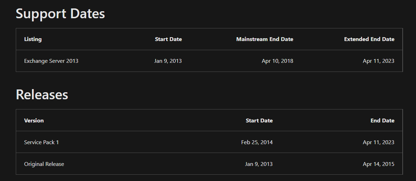Click the Jan 9, 2013 start date for Exchange Server 2013

click(x=168, y=61)
